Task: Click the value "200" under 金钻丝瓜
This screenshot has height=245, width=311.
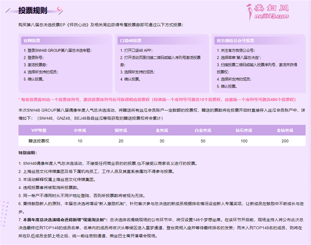Action: click(285, 141)
